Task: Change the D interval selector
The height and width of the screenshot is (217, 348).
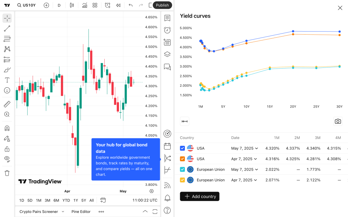Action: (59, 5)
